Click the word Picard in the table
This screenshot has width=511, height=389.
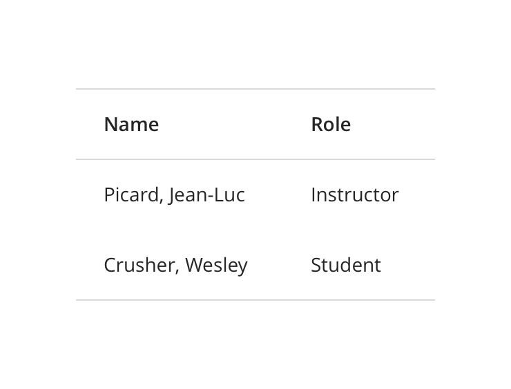point(132,194)
